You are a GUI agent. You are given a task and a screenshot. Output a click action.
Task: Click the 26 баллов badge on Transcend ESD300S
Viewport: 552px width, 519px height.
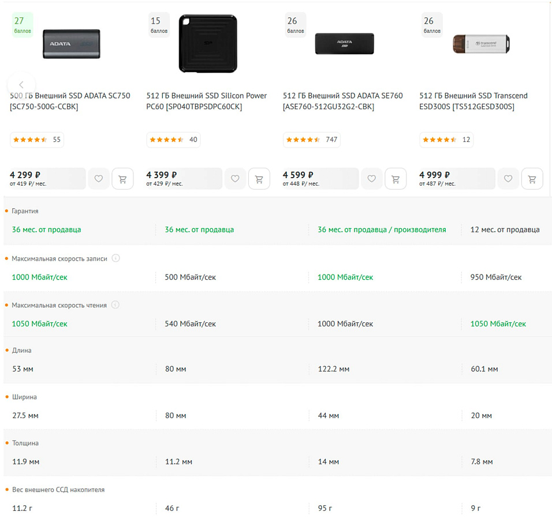pyautogui.click(x=432, y=25)
